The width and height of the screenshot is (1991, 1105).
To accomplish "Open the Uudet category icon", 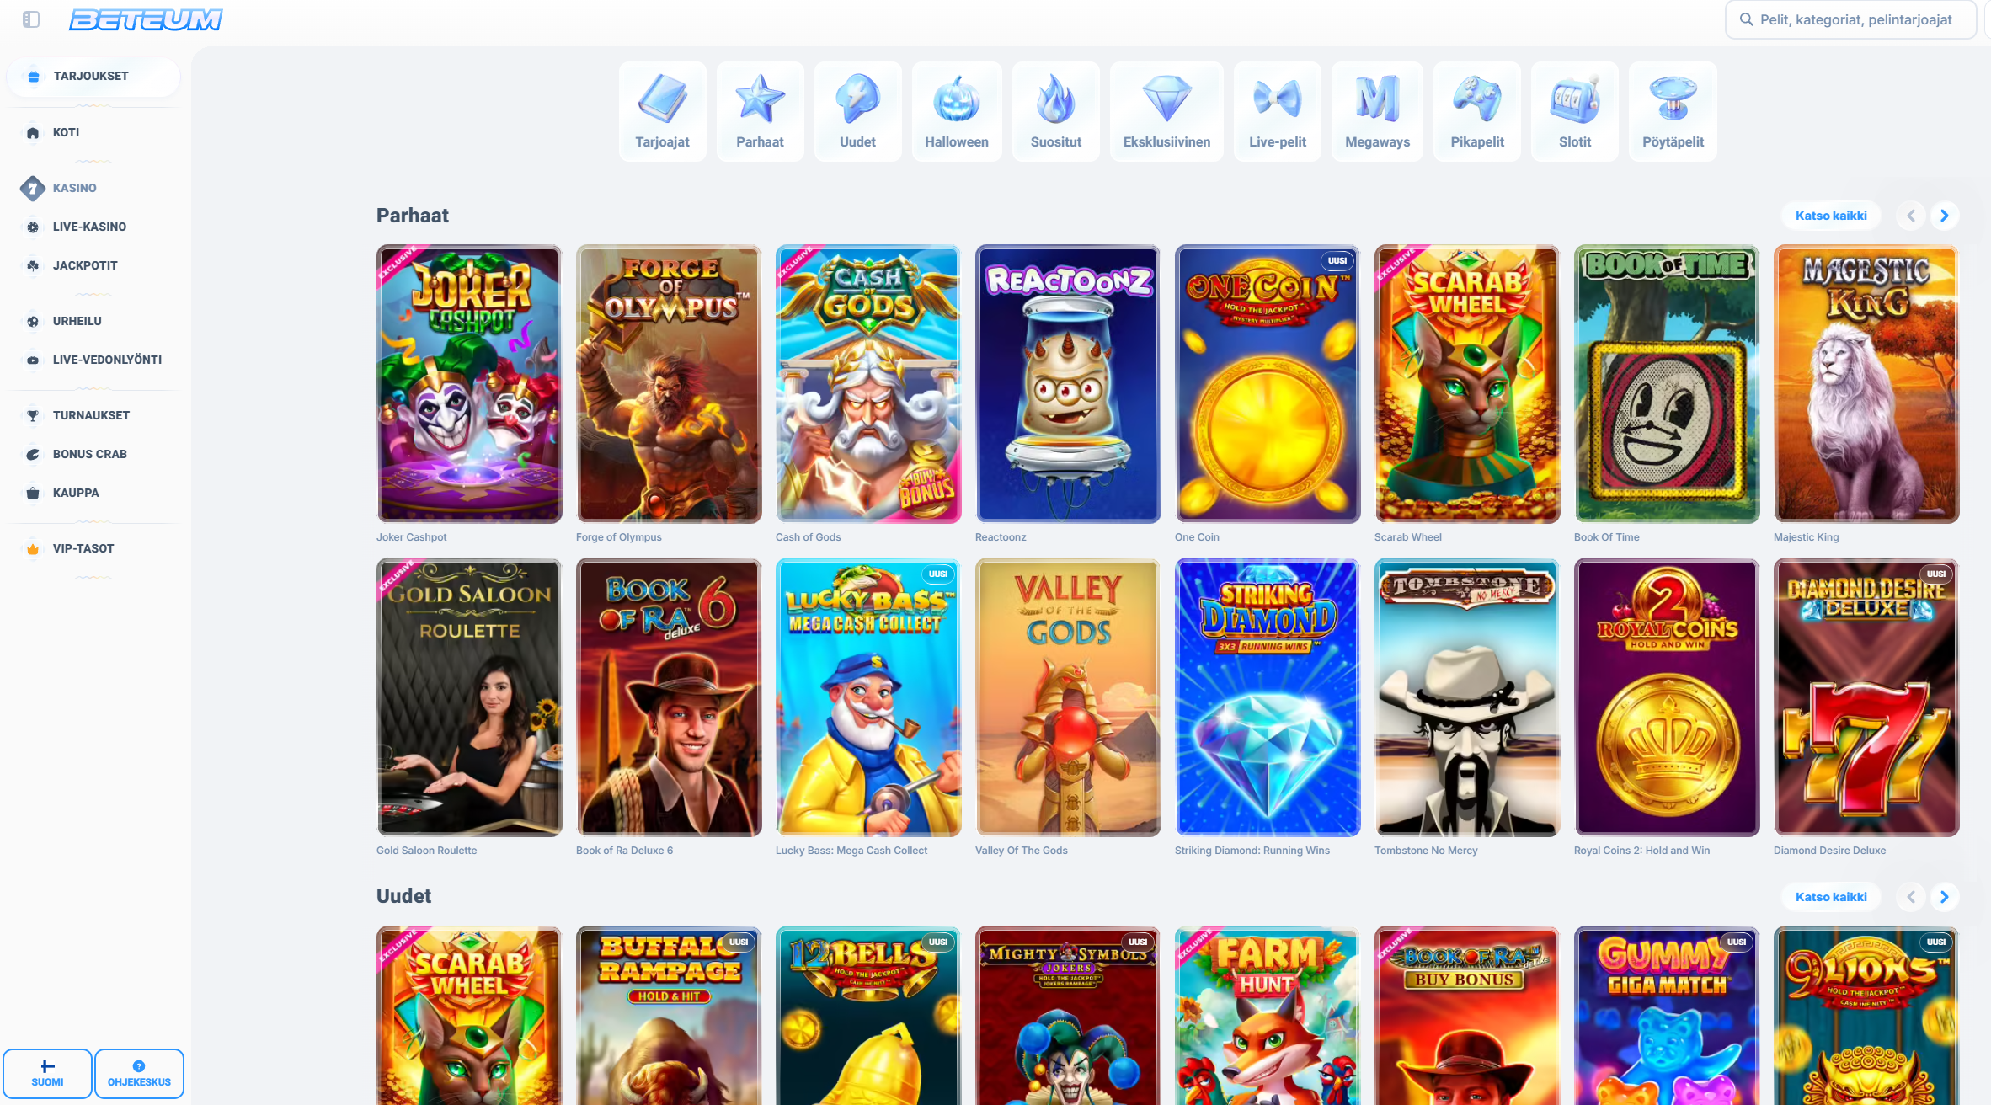I will click(857, 111).
